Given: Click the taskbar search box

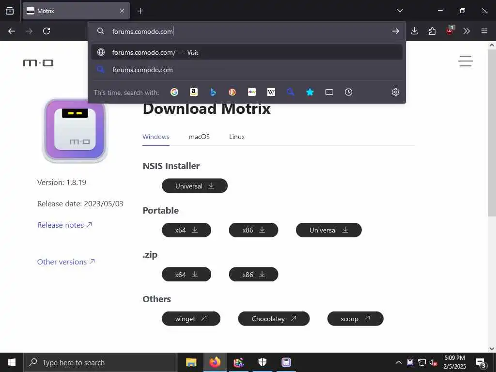Looking at the screenshot, I should 101,362.
